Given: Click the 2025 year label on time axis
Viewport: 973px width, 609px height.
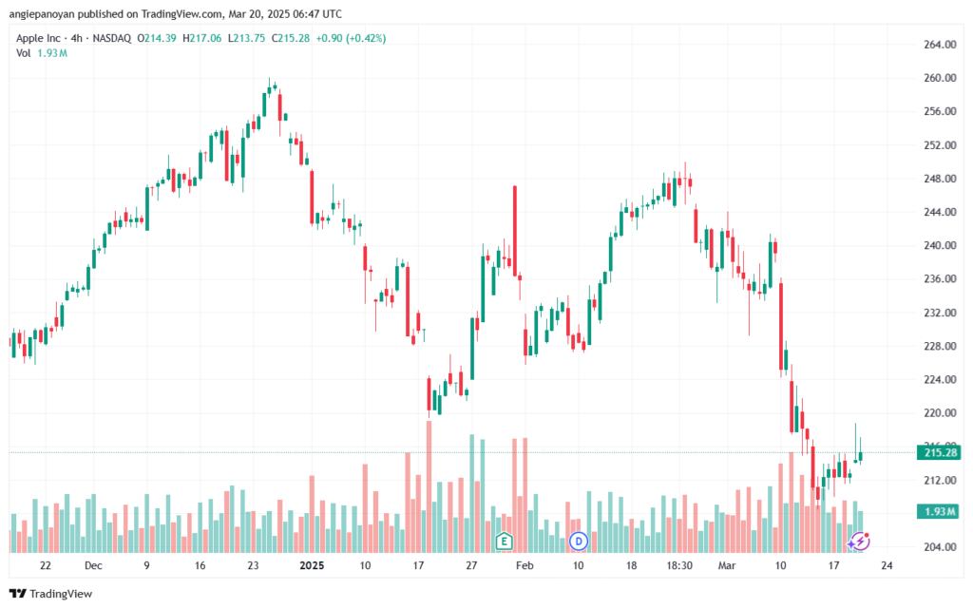Looking at the screenshot, I should coord(312,565).
